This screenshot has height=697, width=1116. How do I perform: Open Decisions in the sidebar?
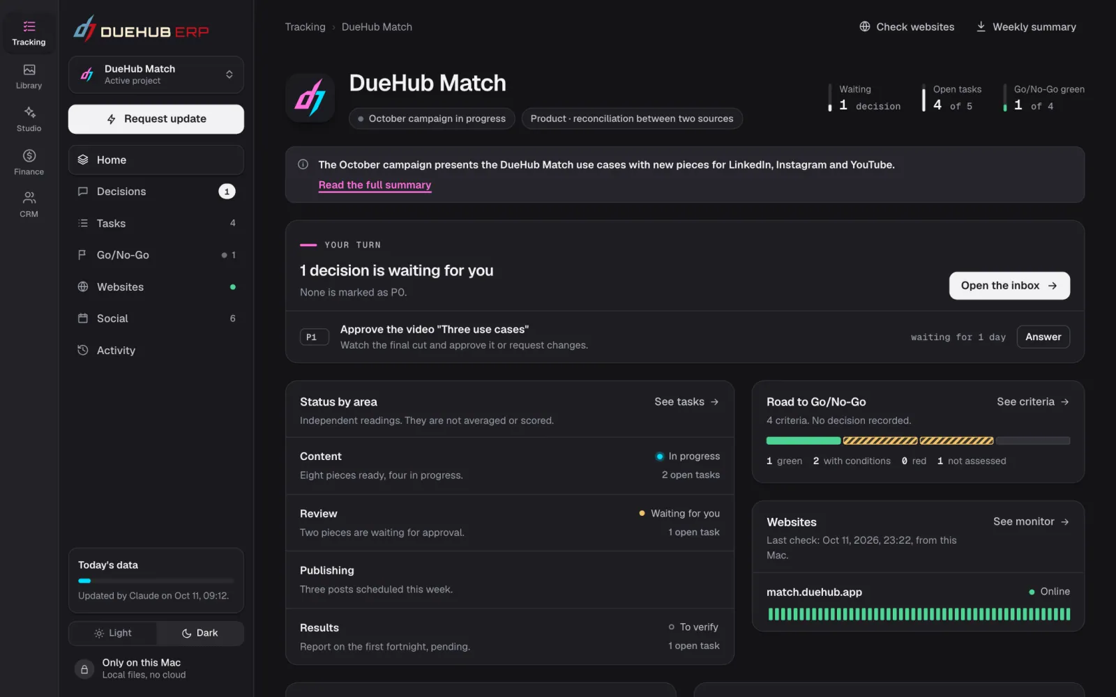tap(156, 192)
